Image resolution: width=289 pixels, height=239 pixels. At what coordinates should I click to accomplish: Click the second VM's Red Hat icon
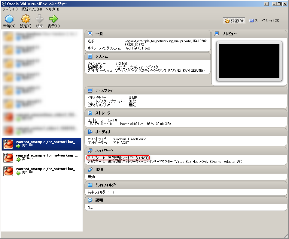(x=8, y=157)
